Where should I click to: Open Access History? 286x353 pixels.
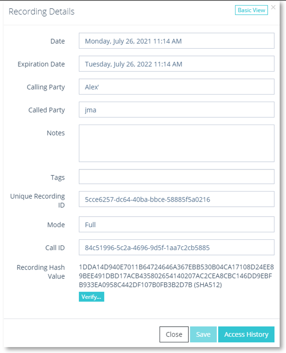point(246,334)
